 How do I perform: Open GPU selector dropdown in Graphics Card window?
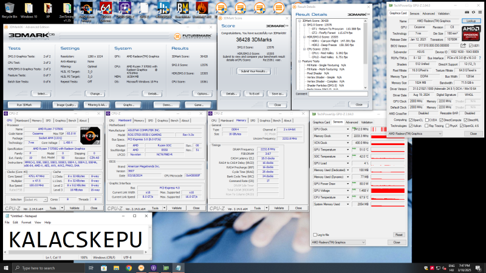(x=415, y=133)
